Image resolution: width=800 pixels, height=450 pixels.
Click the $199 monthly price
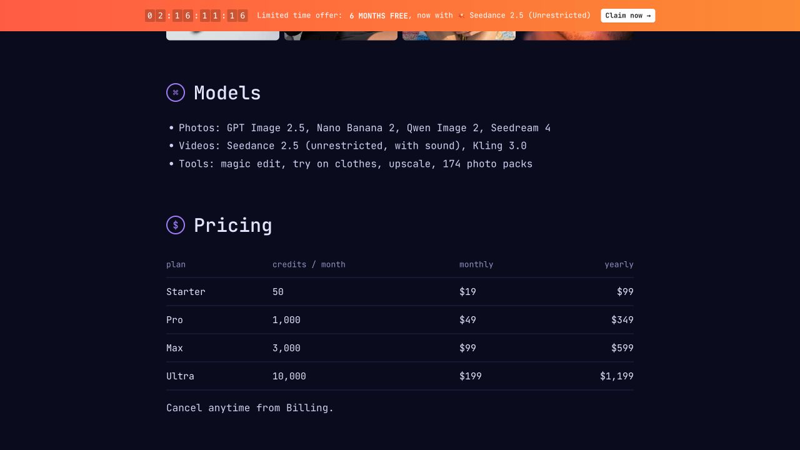(471, 376)
